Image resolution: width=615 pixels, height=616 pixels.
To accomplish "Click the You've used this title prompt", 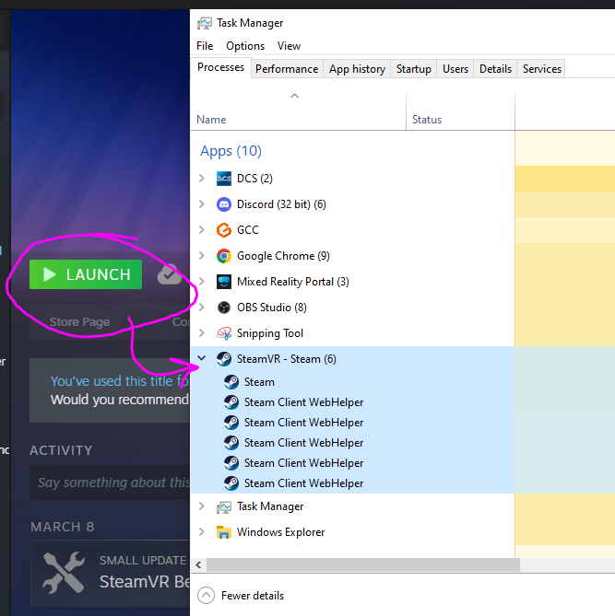I will coord(120,381).
